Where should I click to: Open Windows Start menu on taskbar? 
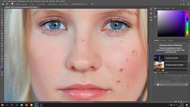2,105
